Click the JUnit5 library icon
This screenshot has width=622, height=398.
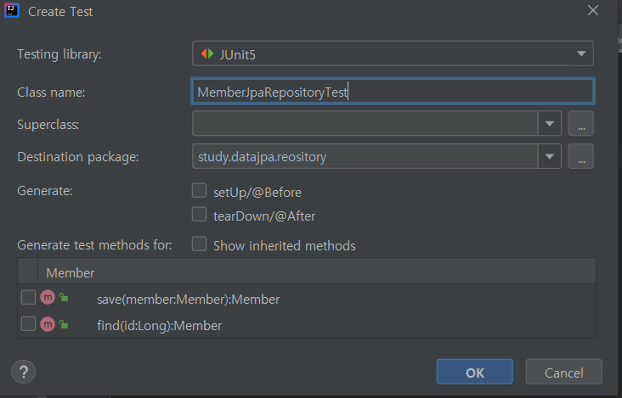click(207, 54)
